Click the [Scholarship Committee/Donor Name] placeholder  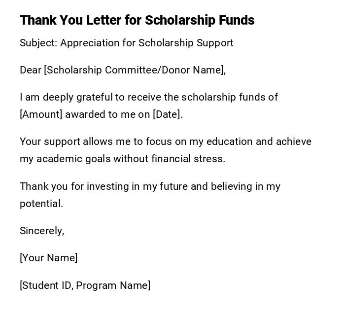[x=134, y=70]
